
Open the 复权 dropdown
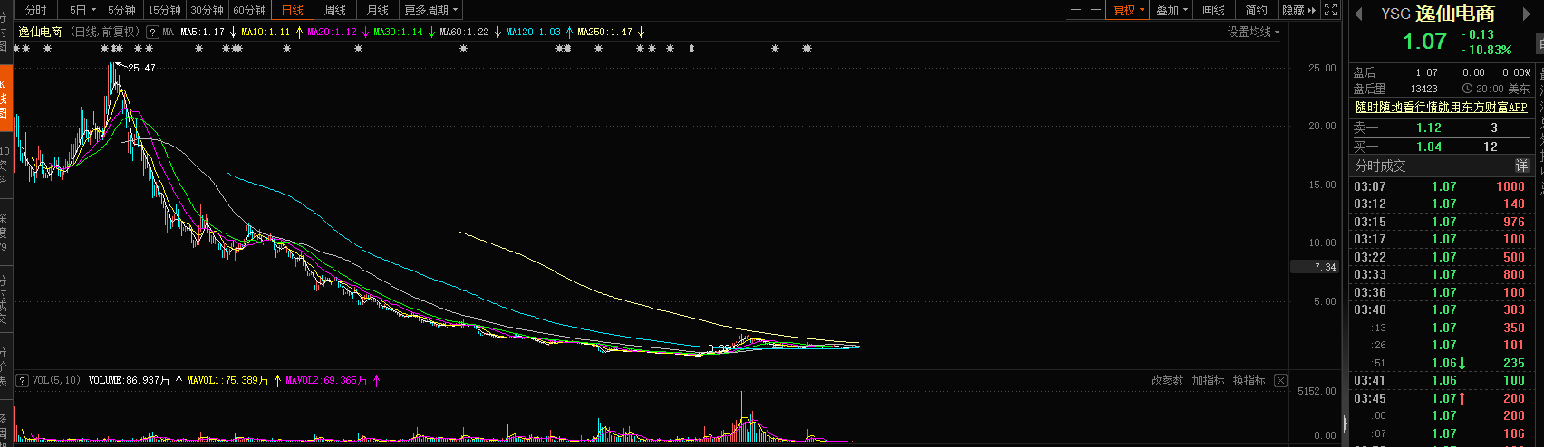pyautogui.click(x=1129, y=10)
